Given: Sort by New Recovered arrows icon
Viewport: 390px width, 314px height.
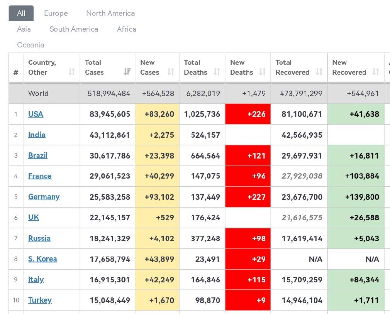Looking at the screenshot, I should [x=375, y=72].
